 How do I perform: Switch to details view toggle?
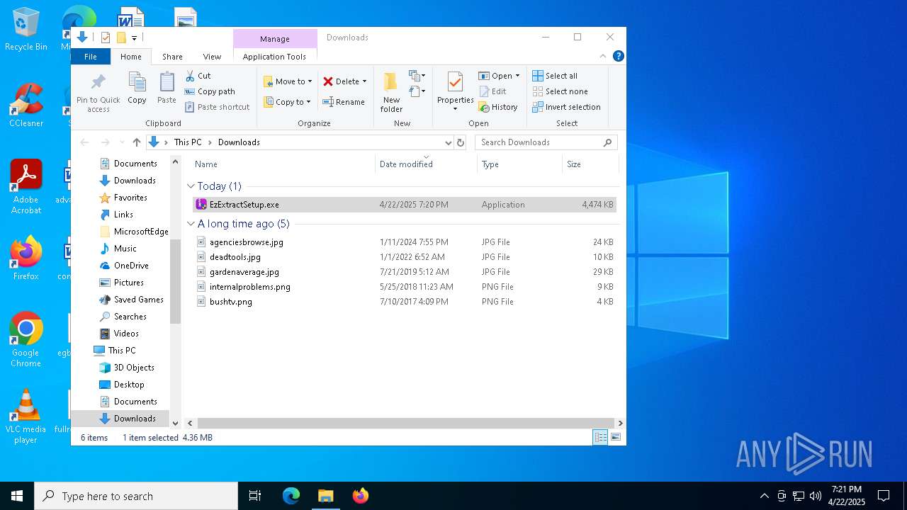click(x=600, y=438)
